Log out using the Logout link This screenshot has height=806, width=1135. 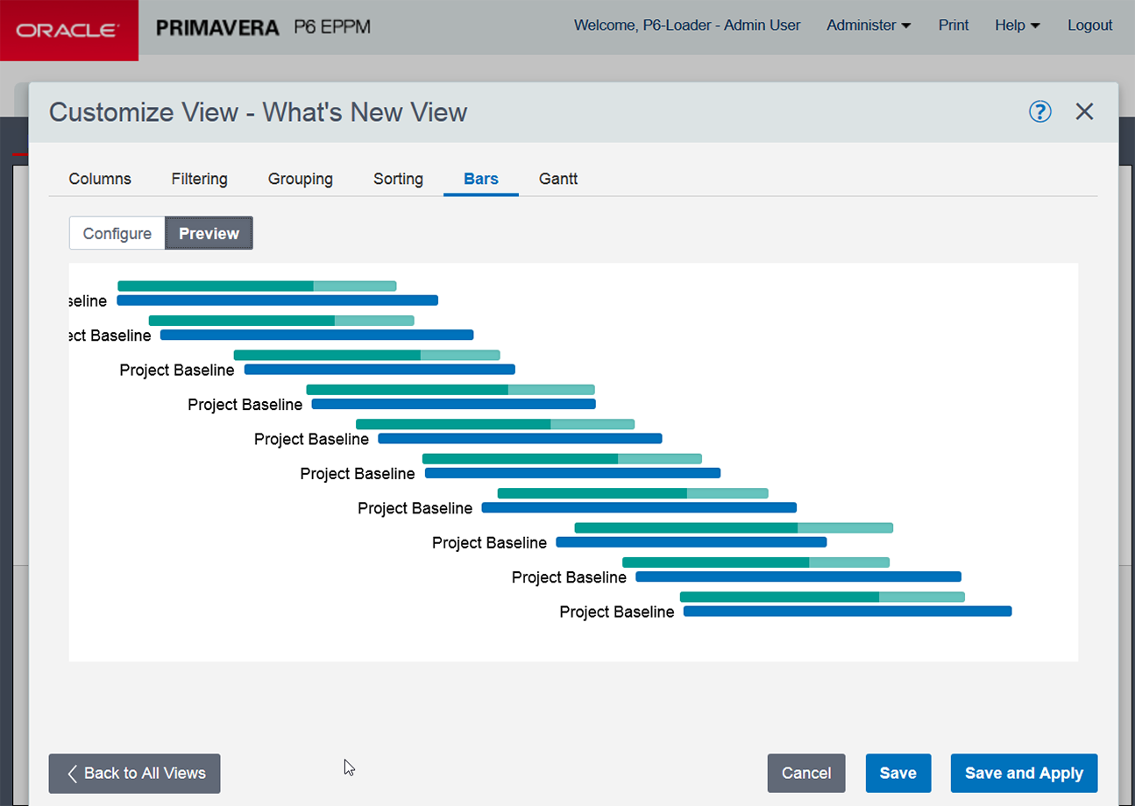click(x=1089, y=25)
